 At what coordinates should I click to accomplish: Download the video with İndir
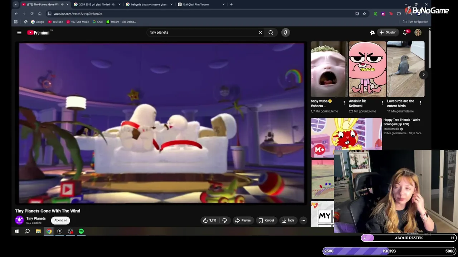coord(288,221)
